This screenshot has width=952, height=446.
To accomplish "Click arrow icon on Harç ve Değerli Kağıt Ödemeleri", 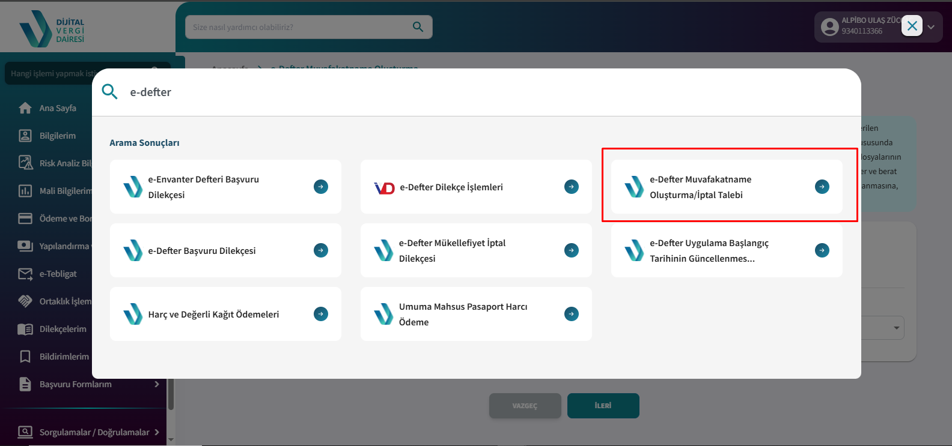I will (x=321, y=314).
